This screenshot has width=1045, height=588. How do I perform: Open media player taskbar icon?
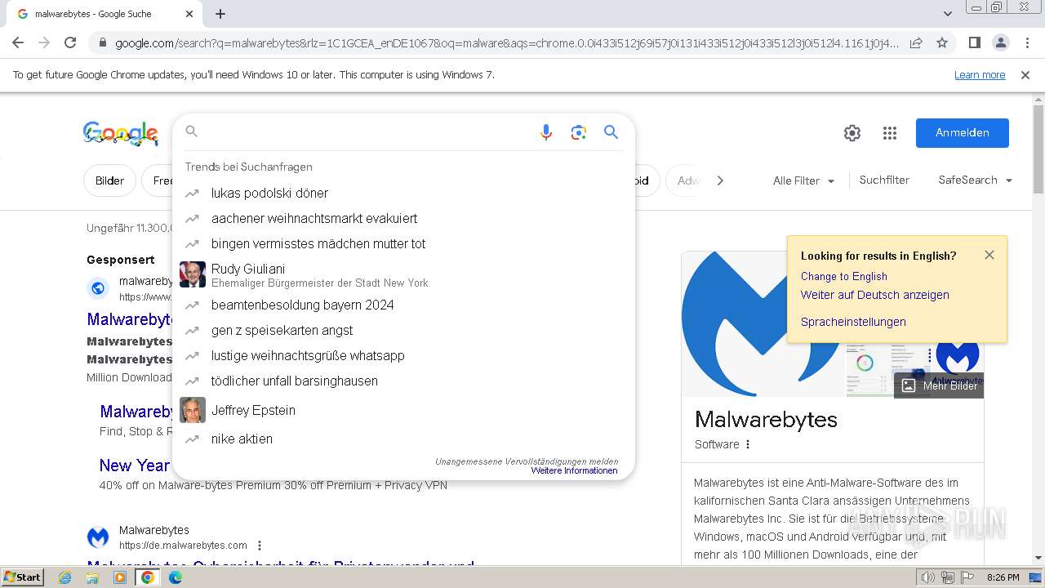point(120,577)
